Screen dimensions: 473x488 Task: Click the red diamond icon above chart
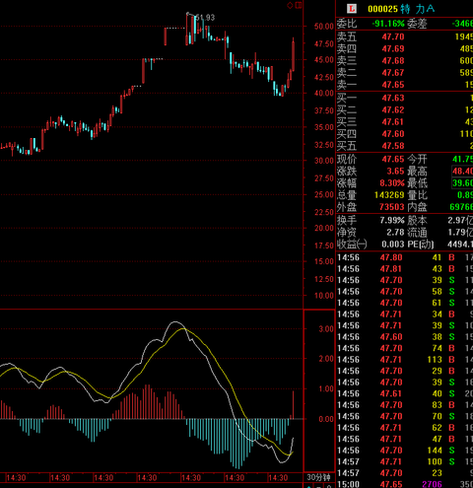tap(290, 5)
